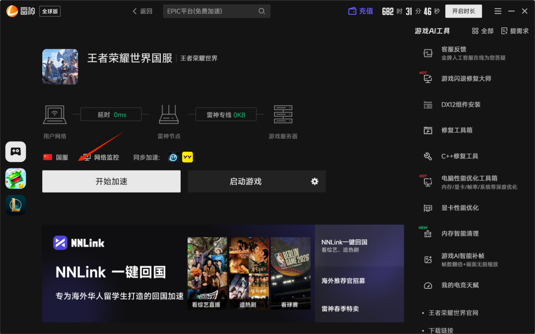This screenshot has height=334, width=535.
Task: Open the green frog game in the sidebar
Action: pyautogui.click(x=16, y=178)
